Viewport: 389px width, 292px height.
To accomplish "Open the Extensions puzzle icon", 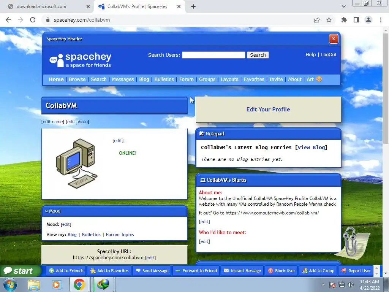I will click(344, 20).
